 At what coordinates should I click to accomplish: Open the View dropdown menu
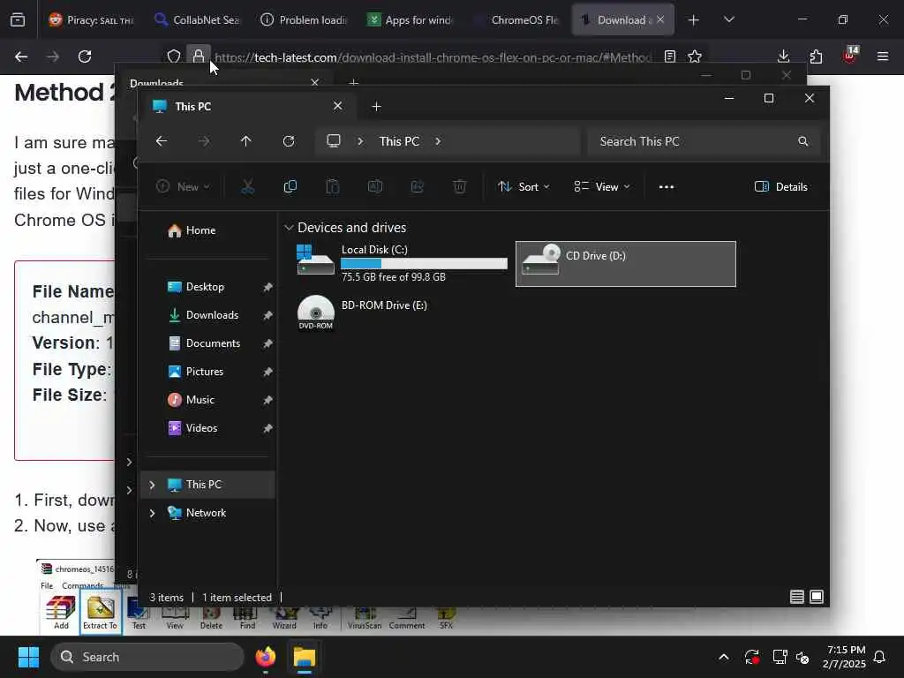tap(602, 187)
